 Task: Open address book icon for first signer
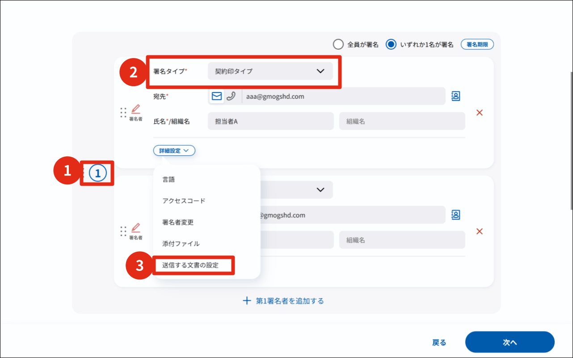455,96
